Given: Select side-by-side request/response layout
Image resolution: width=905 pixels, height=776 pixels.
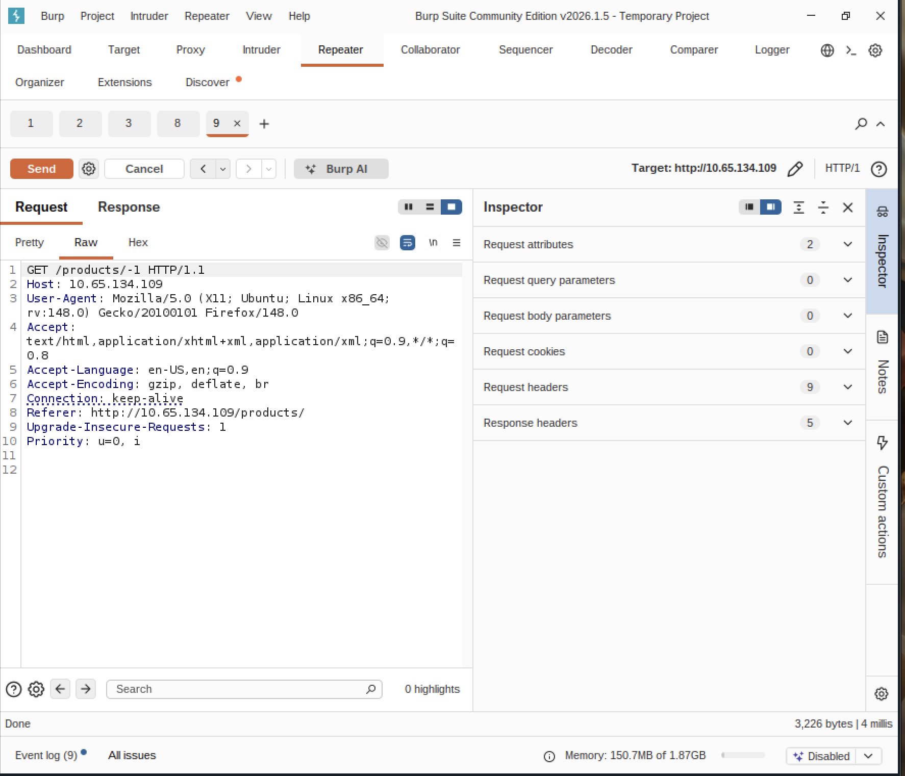Looking at the screenshot, I should pos(409,207).
